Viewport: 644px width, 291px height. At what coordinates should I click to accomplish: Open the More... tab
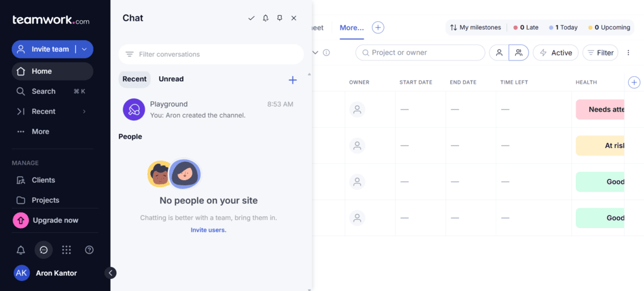point(352,28)
